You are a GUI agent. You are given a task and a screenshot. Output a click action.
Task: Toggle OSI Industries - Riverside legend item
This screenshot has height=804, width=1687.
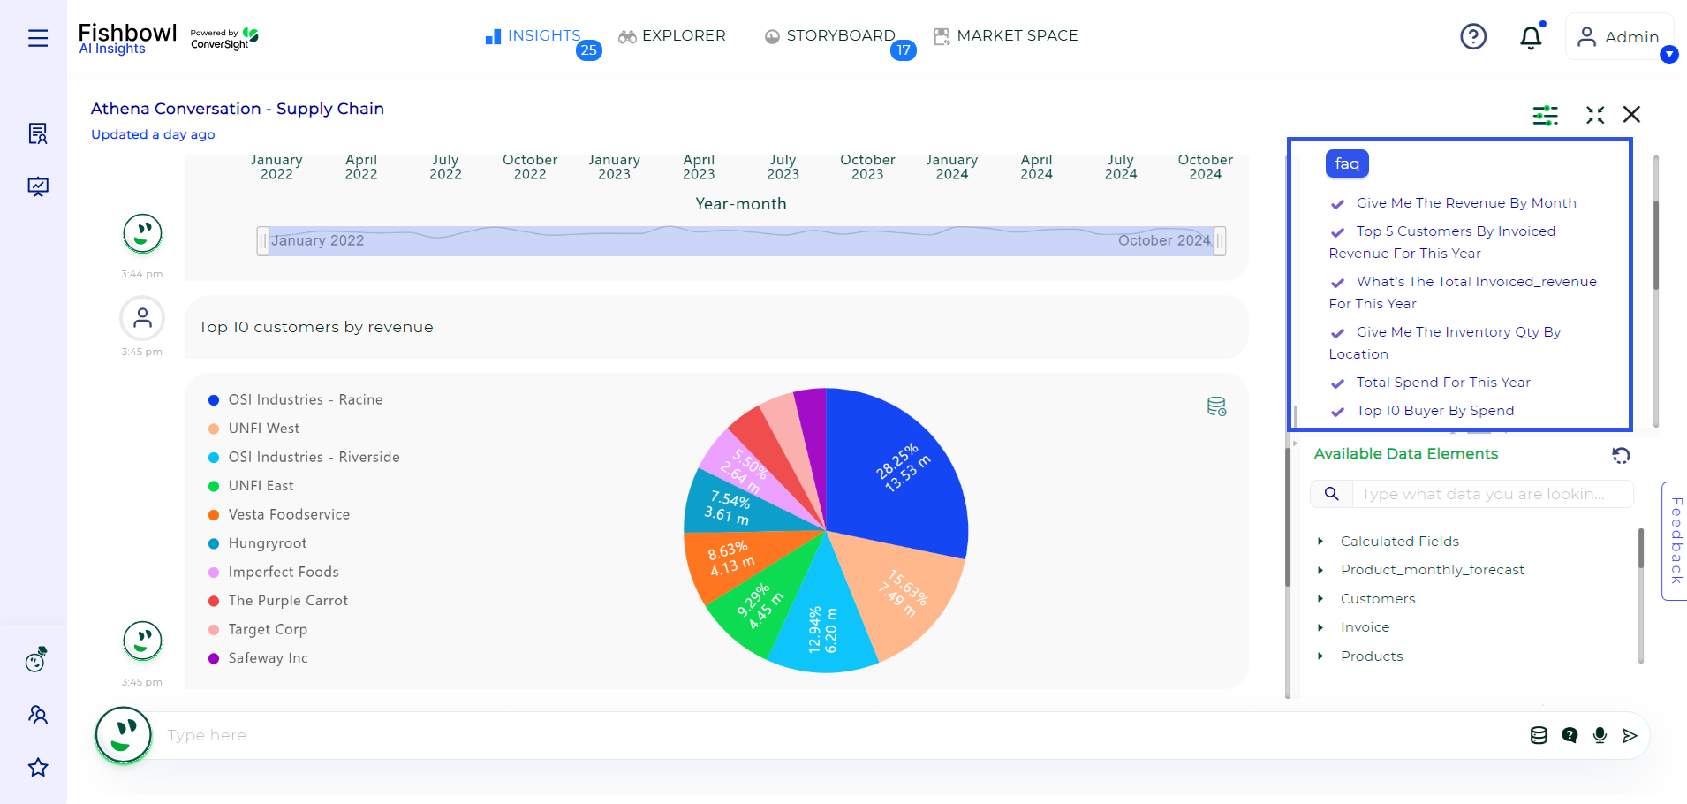(x=304, y=458)
